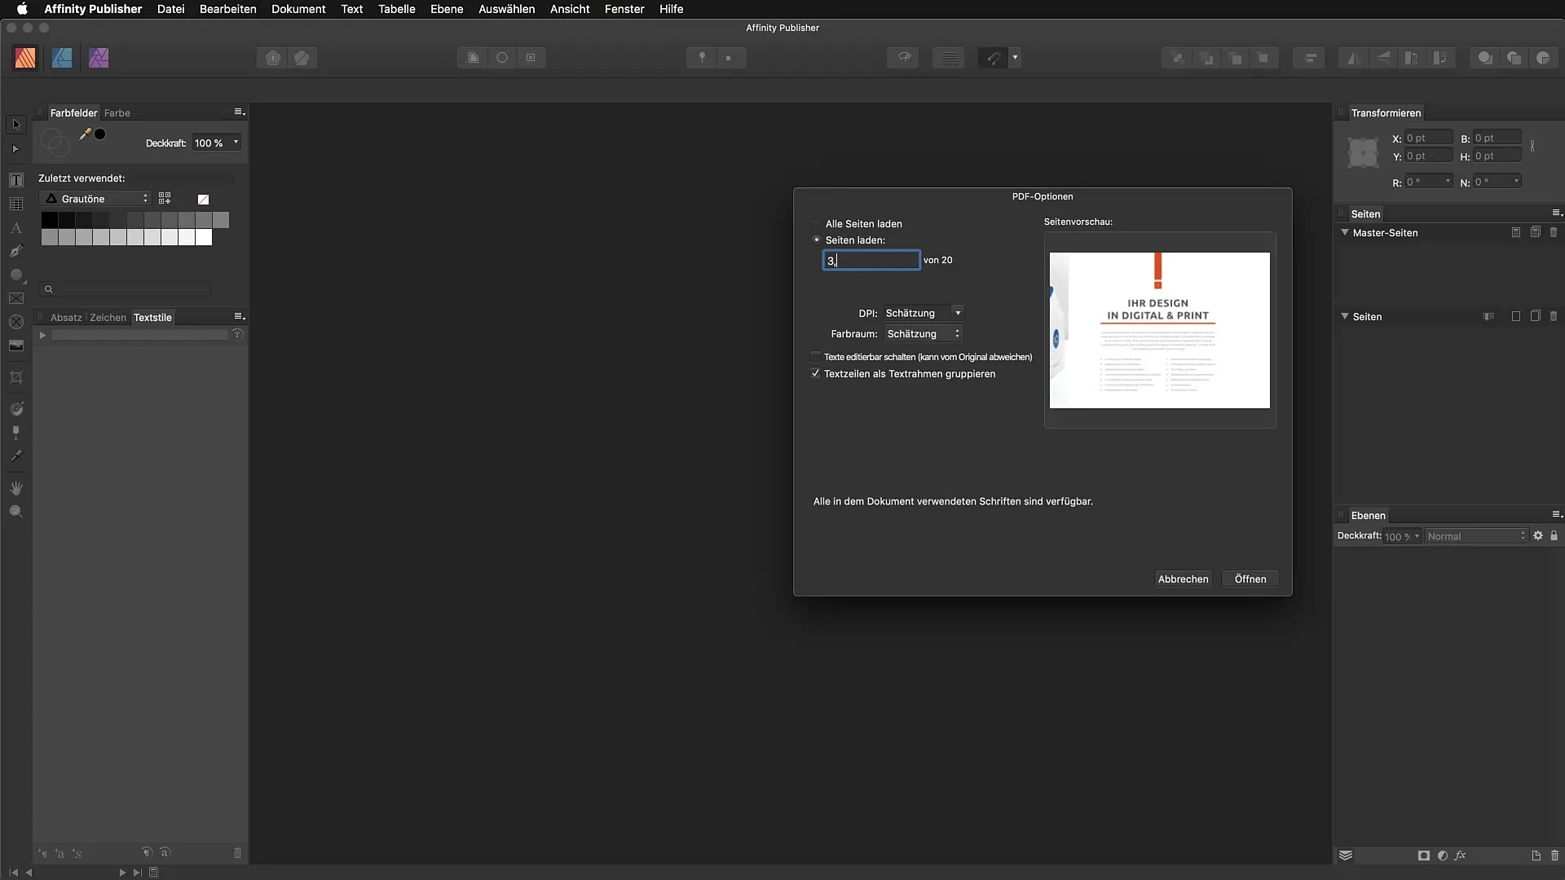Image resolution: width=1565 pixels, height=880 pixels.
Task: Switch to the Publisher persona
Action: click(25, 58)
